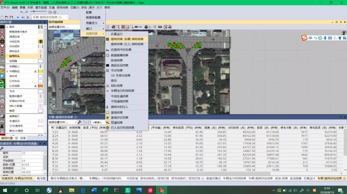
Task: Select 仿真运行 in results submenu
Action: point(127,34)
